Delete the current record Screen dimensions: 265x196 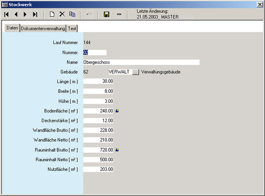[x=62, y=15]
